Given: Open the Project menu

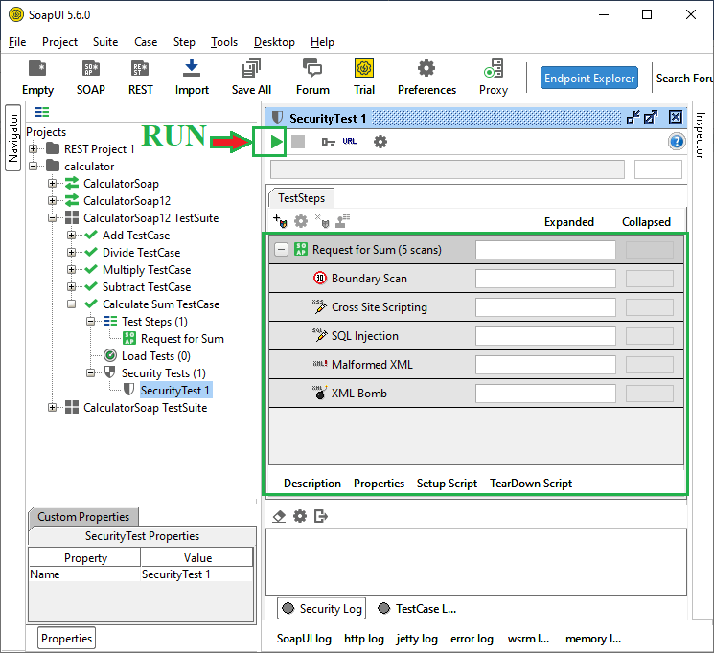Looking at the screenshot, I should coord(59,42).
